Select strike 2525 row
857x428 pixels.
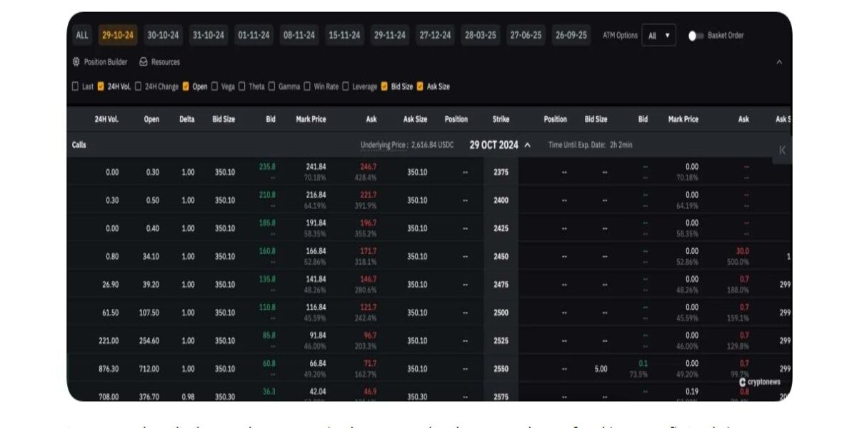pyautogui.click(x=501, y=341)
